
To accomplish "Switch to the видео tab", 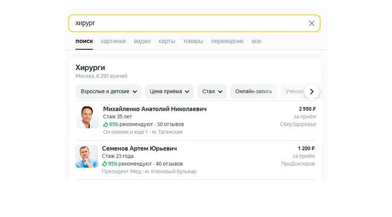I will [142, 41].
